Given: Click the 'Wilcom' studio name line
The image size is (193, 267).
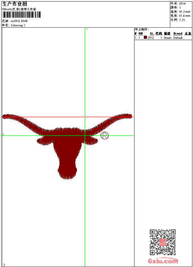Looking at the screenshot, I should pyautogui.click(x=19, y=9).
